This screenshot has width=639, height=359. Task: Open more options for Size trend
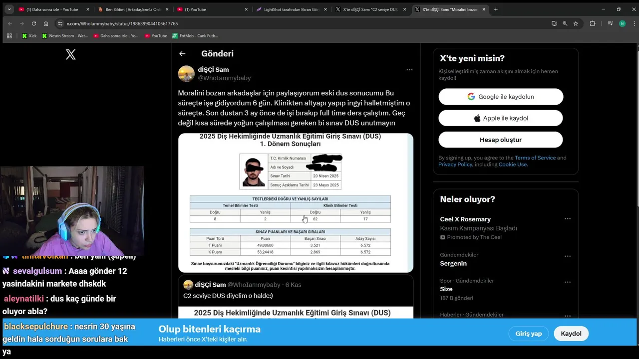568,282
